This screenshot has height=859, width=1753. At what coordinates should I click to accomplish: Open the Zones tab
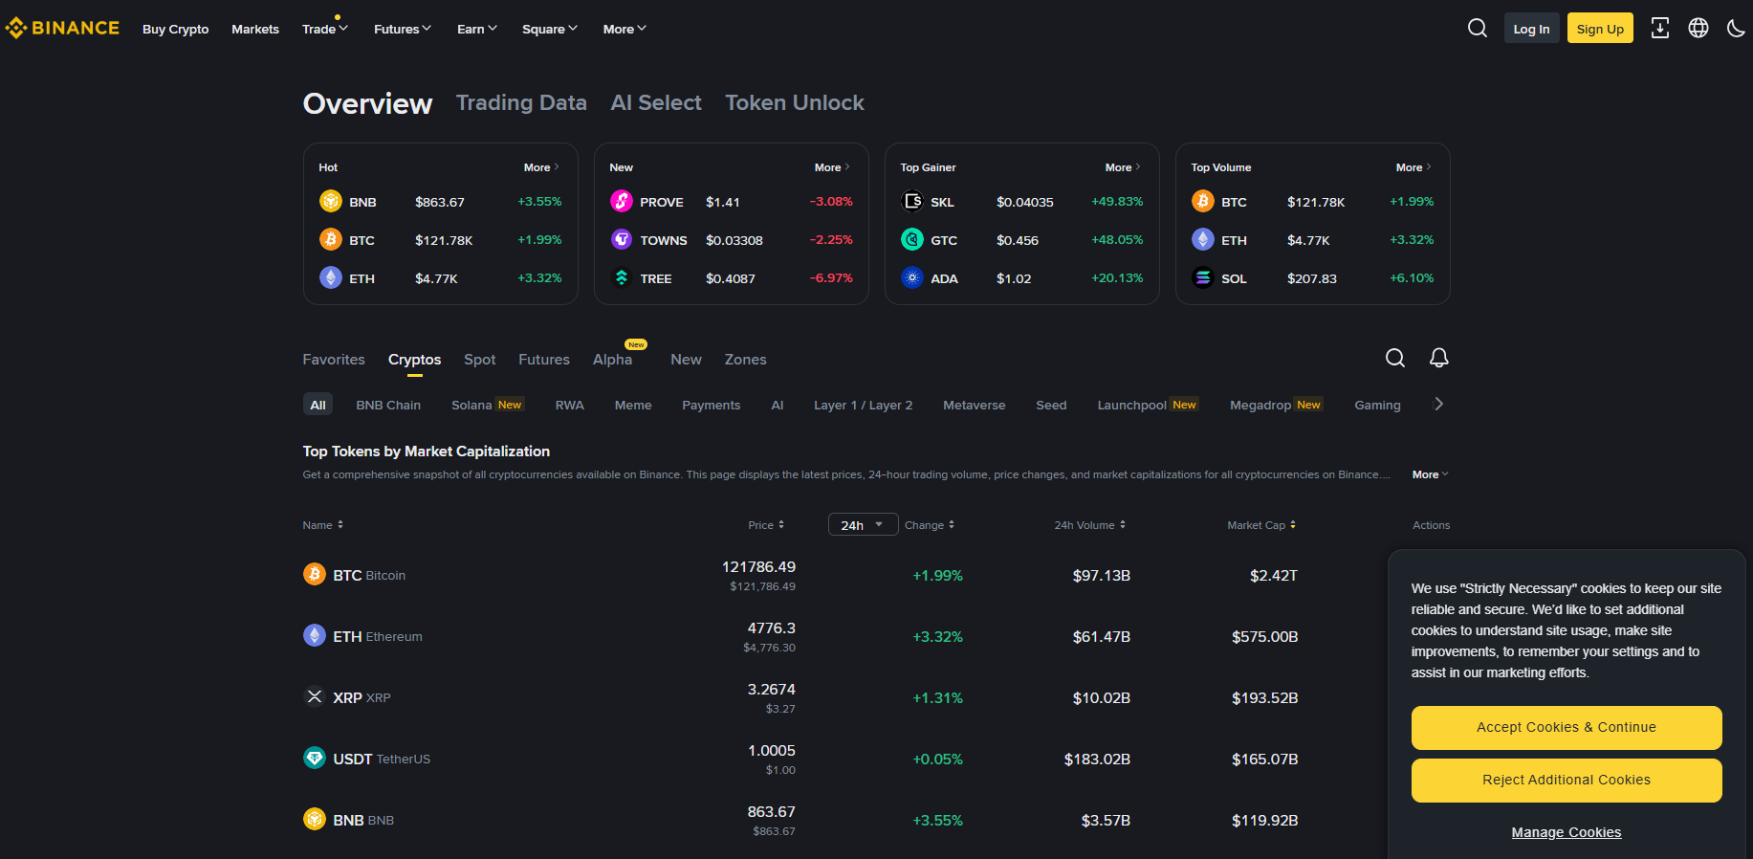coord(746,360)
